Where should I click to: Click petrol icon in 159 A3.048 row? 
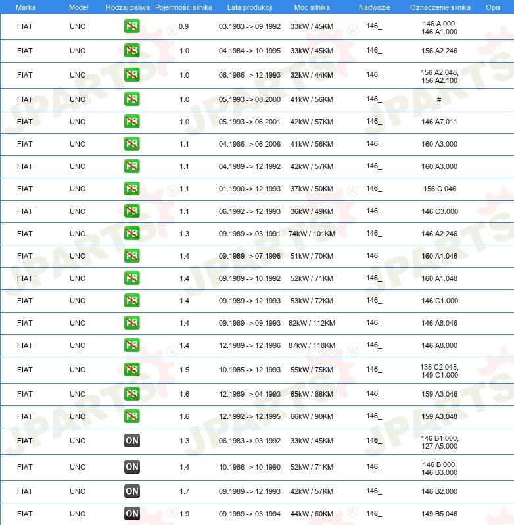pos(131,416)
